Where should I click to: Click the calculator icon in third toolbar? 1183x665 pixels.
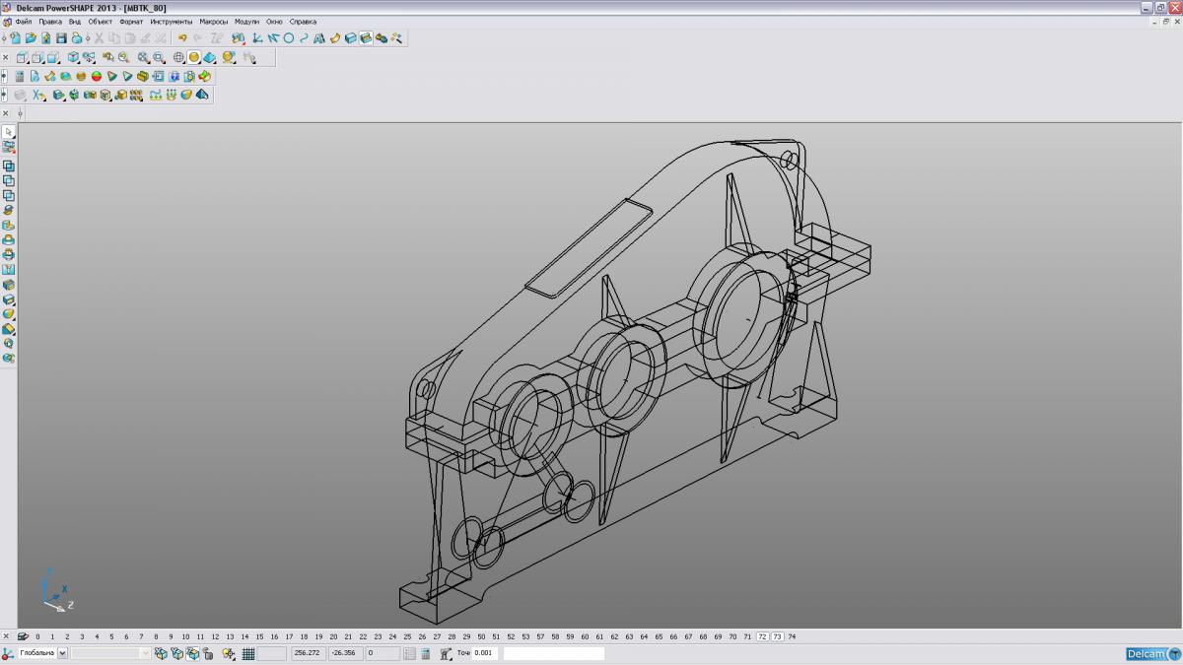pos(20,76)
